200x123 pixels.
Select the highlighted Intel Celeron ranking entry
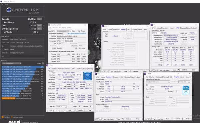23,98
